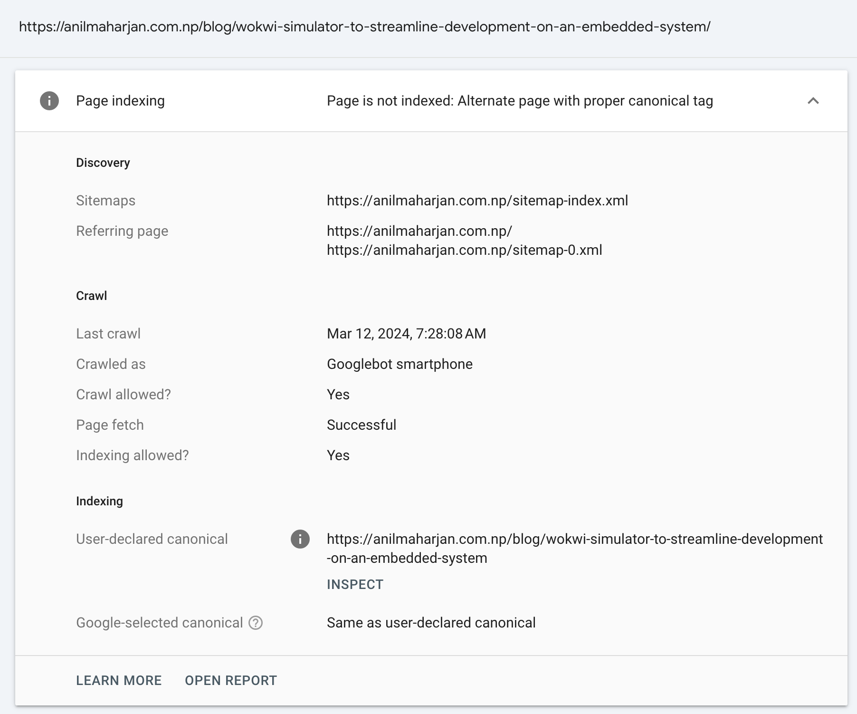857x714 pixels.
Task: Click the Indexing section heading
Action: click(99, 501)
